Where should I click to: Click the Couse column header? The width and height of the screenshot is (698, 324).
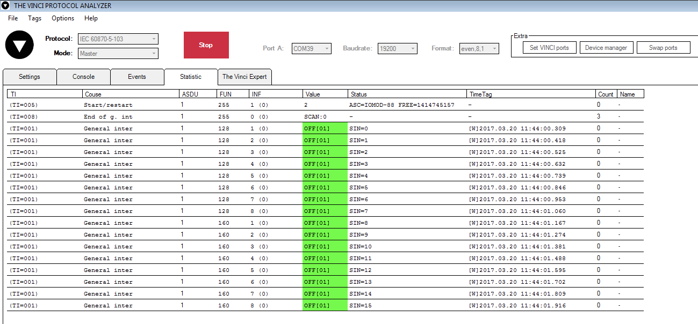[131, 94]
